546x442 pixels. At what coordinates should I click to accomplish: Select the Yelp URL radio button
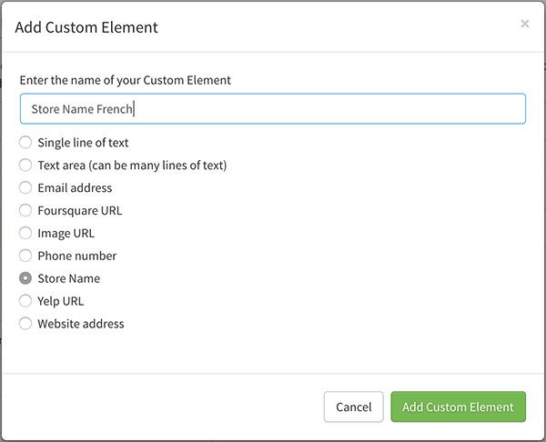pos(25,301)
